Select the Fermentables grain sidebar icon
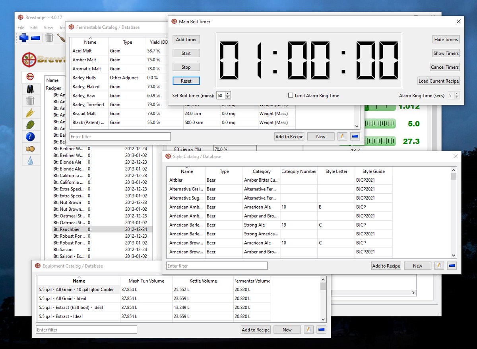 point(30,113)
